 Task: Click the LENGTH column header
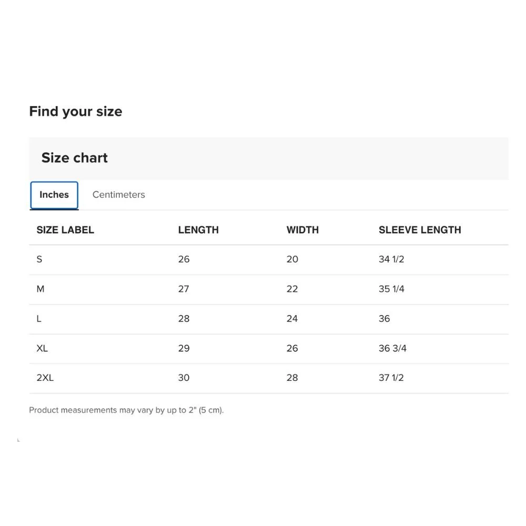coord(198,230)
